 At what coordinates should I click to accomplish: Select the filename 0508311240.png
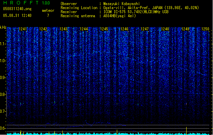click(x=17, y=9)
